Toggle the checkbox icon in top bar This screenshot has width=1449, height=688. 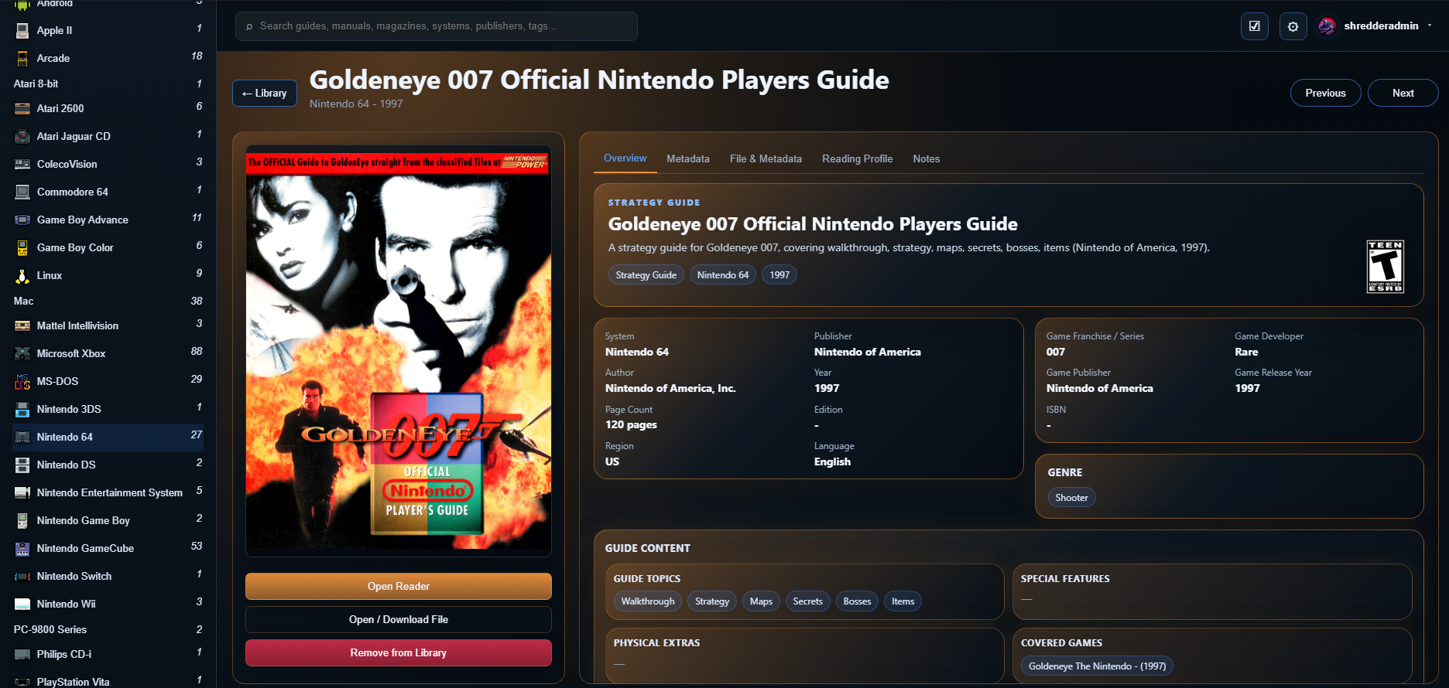tap(1254, 26)
